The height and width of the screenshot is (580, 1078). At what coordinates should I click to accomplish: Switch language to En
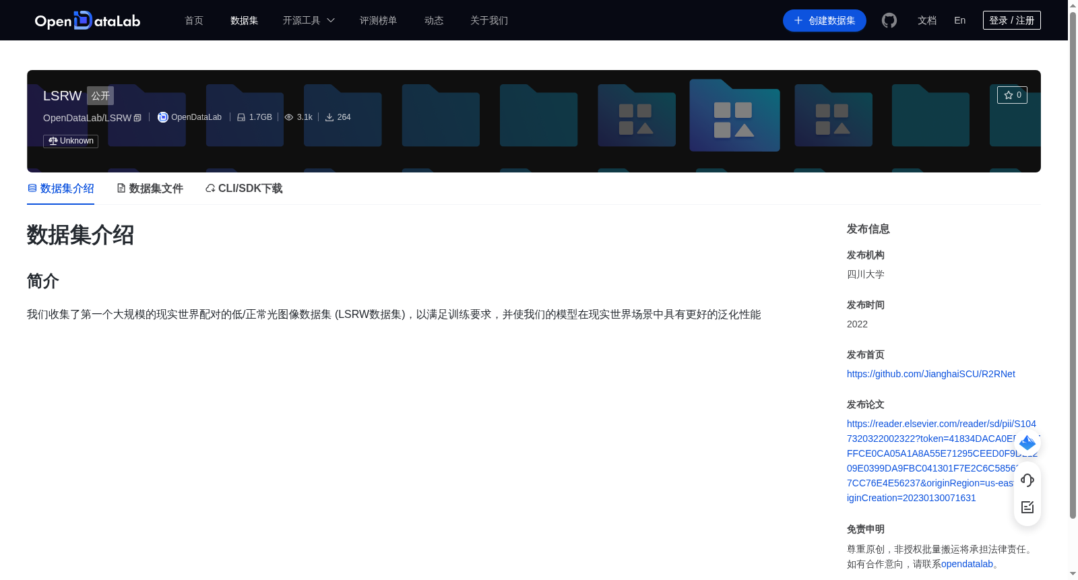pos(960,20)
